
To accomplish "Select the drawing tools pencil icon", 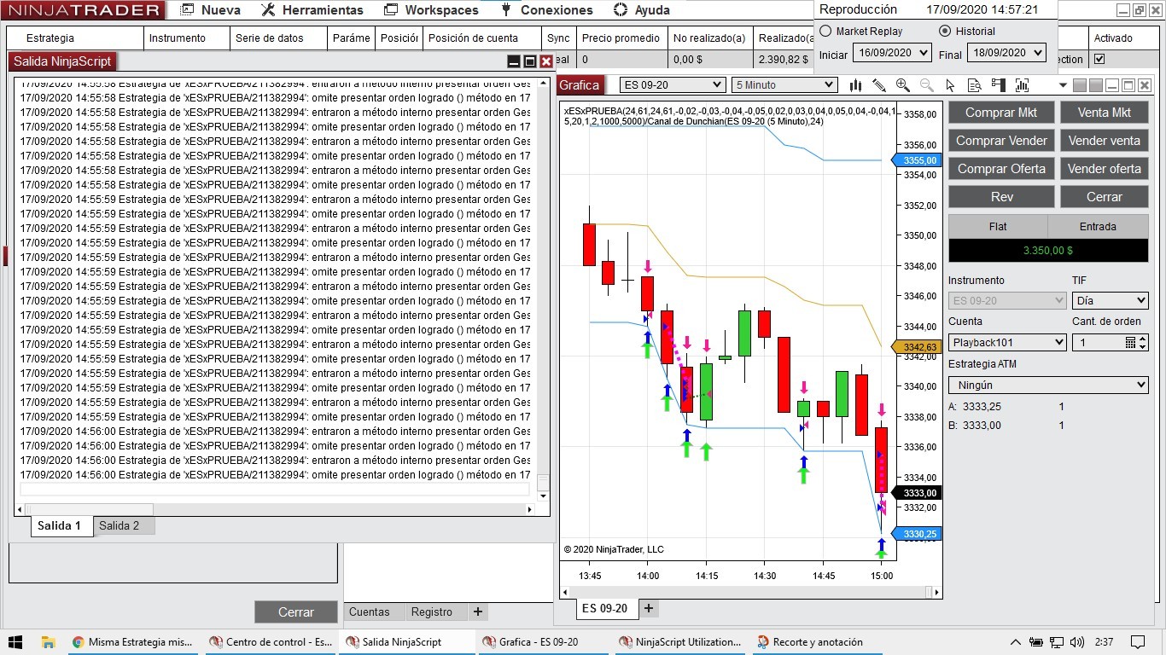I will tap(879, 85).
